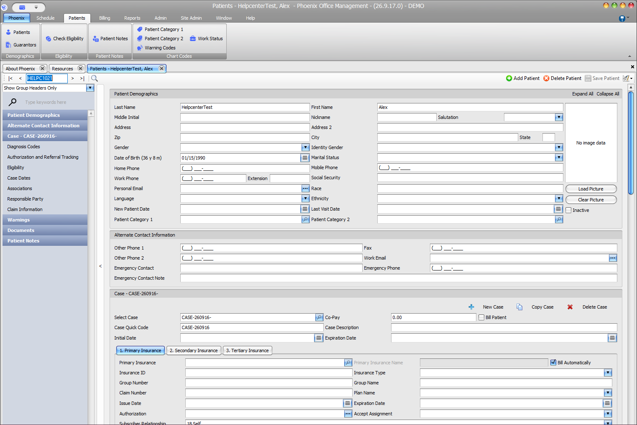The image size is (637, 425).
Task: Open Work Email ellipsis button
Action: coord(613,258)
